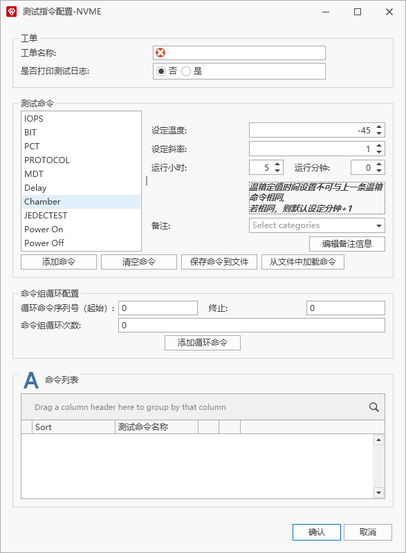
Task: Choose PROTOCOL from test commands
Action: point(81,160)
